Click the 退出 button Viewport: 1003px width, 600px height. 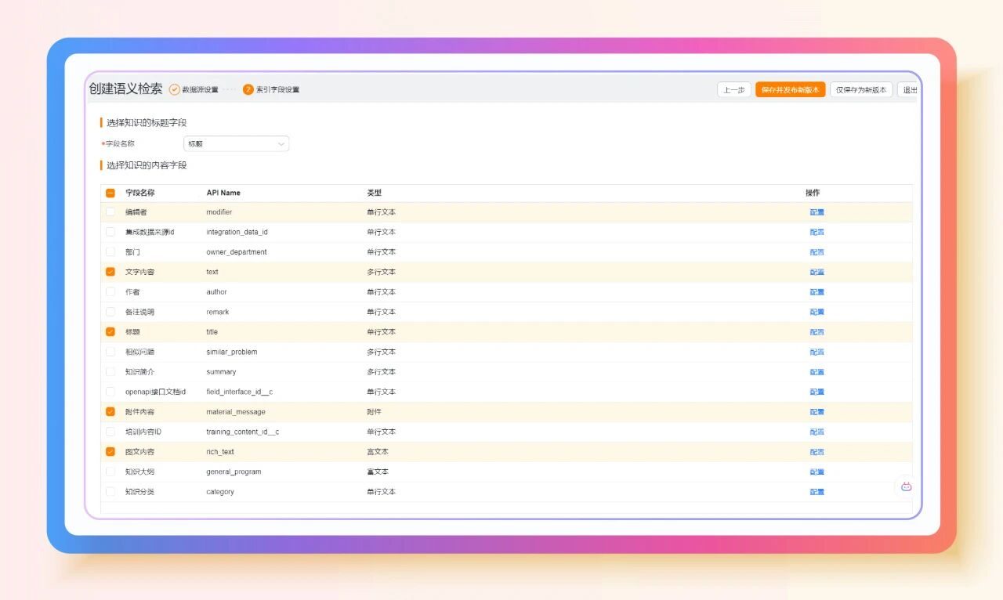click(909, 90)
